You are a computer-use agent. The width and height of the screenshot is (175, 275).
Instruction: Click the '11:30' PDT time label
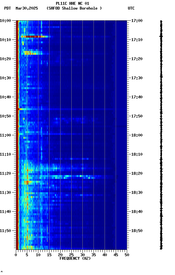coord(5,193)
